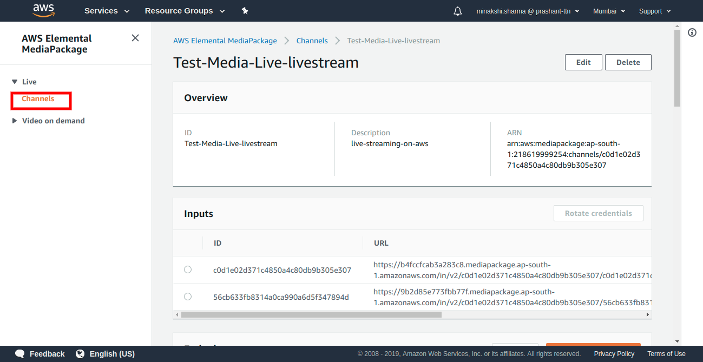This screenshot has height=362, width=703.
Task: Click the Inputs table scroll right arrow
Action: coord(648,314)
